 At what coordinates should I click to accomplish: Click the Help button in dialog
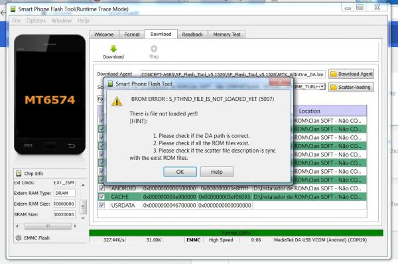(217, 172)
